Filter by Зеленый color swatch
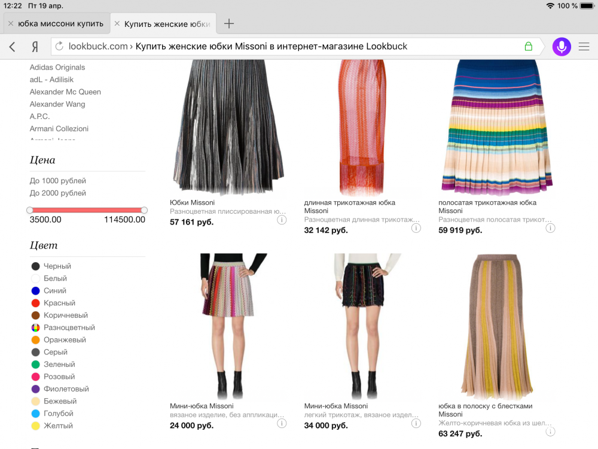This screenshot has width=598, height=449. coord(35,364)
